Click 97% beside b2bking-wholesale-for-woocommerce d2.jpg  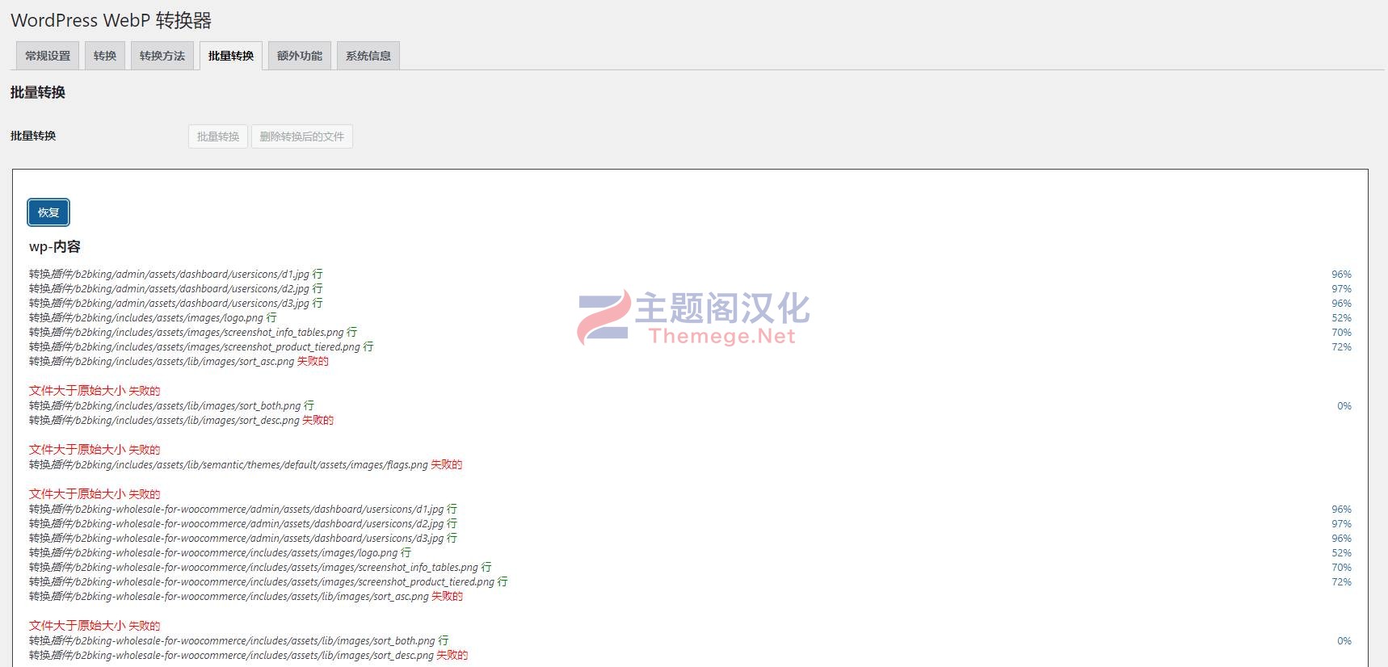pos(1341,524)
